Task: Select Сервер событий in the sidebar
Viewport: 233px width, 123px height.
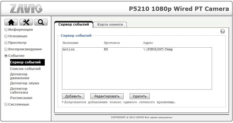Action: point(27,62)
